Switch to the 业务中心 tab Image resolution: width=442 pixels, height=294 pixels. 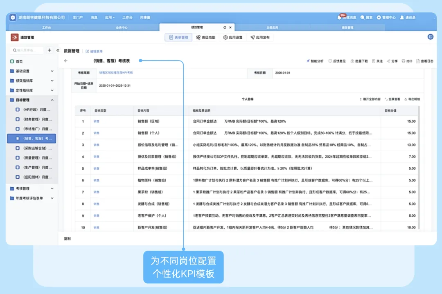click(122, 27)
